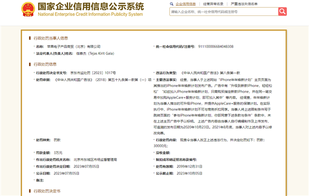Select 《中华人民共和国广告法》第八条第一款 value
309x196 pixels.
pyautogui.click(x=211, y=73)
